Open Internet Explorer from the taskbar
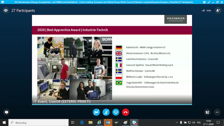Screen dimensions: 224x126 [99, 122]
